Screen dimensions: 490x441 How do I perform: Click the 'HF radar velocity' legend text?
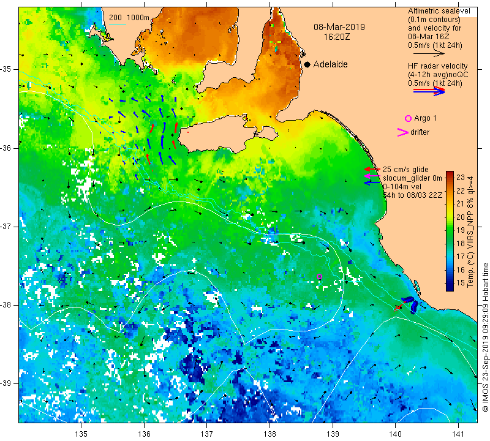tap(437, 66)
